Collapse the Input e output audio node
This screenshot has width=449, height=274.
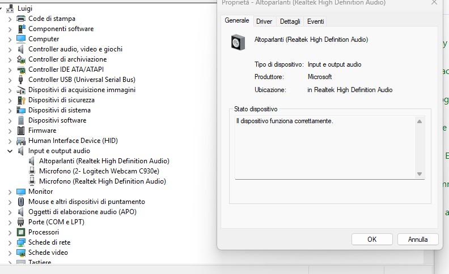tap(10, 151)
